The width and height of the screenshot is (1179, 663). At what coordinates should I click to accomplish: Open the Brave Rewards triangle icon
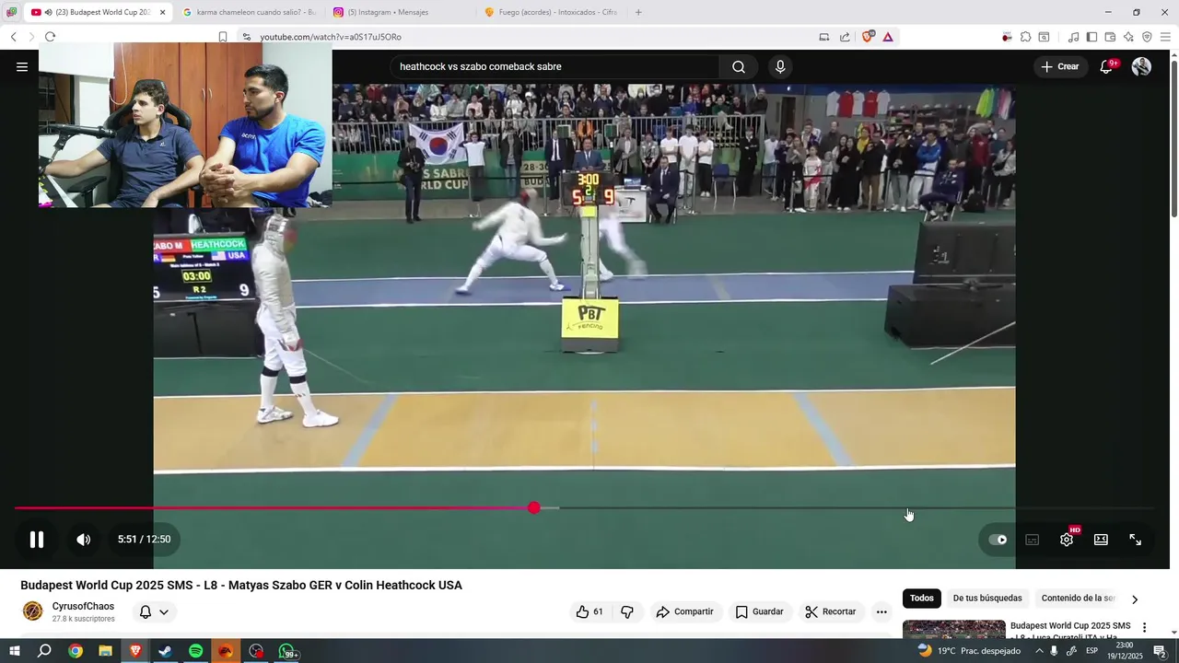click(888, 37)
